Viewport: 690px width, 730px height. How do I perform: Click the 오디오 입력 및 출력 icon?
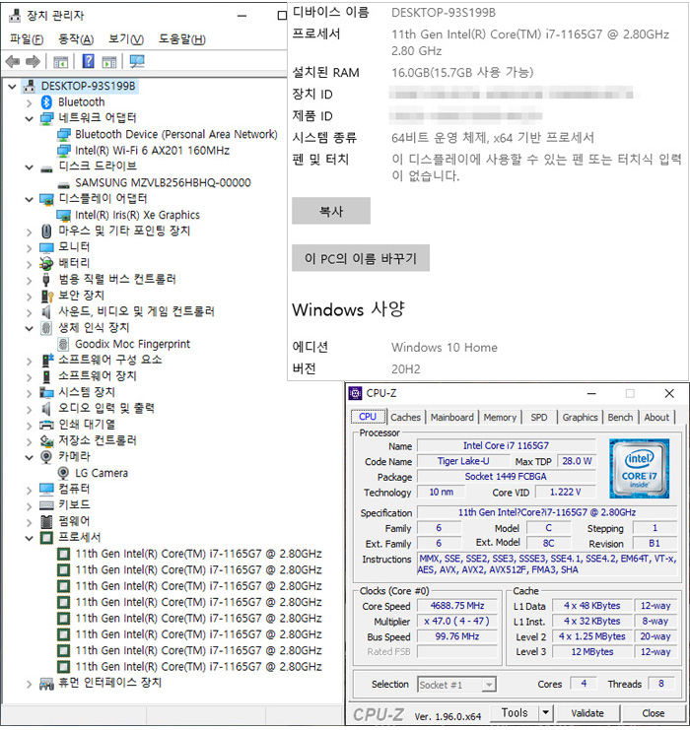coord(46,408)
